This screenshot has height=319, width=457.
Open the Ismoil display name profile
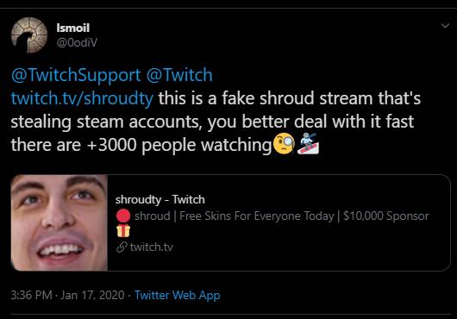(x=73, y=28)
